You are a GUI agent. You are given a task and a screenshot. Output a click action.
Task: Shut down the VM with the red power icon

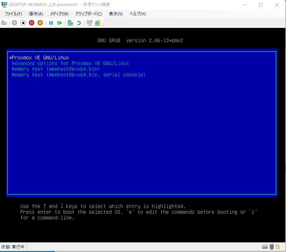click(31, 23)
